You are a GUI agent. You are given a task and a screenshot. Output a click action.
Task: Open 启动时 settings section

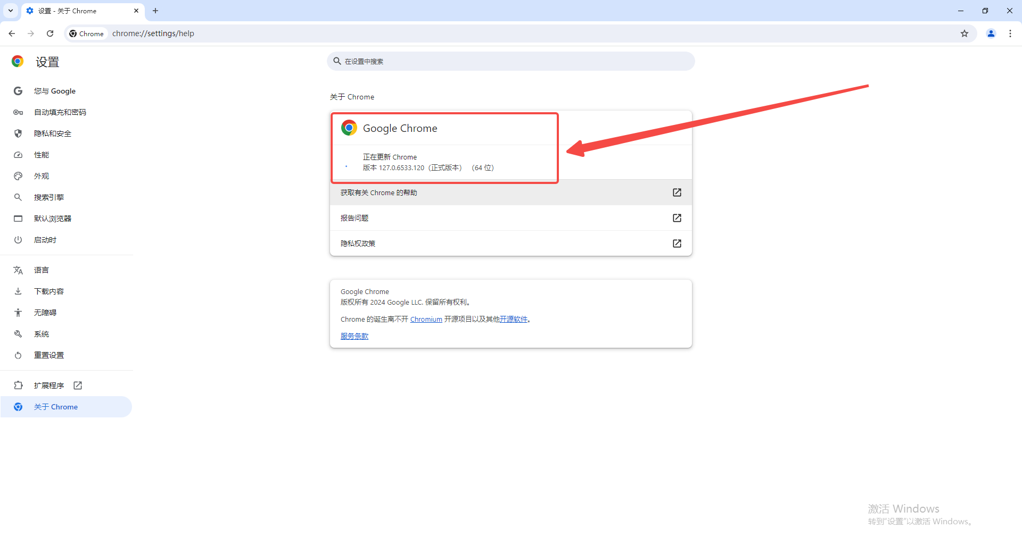(66, 240)
